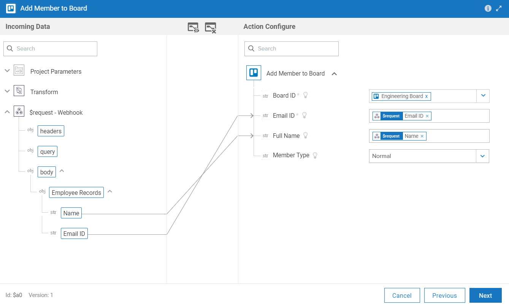Click the remove-all-mappings icon
The image size is (509, 305).
tap(211, 27)
